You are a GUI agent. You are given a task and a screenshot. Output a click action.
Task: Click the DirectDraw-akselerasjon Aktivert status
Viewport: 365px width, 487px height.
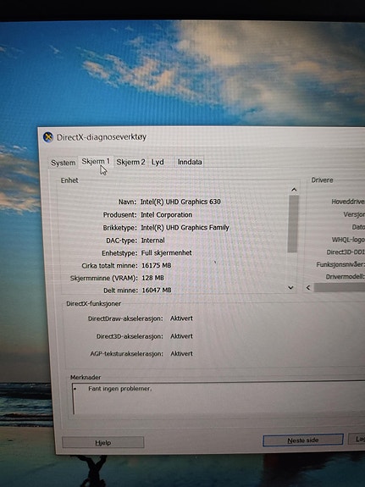click(181, 318)
